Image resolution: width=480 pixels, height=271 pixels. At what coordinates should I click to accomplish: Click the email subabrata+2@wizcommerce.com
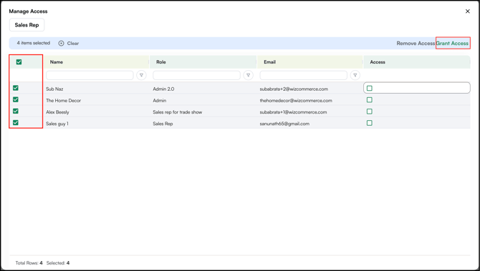tap(294, 89)
